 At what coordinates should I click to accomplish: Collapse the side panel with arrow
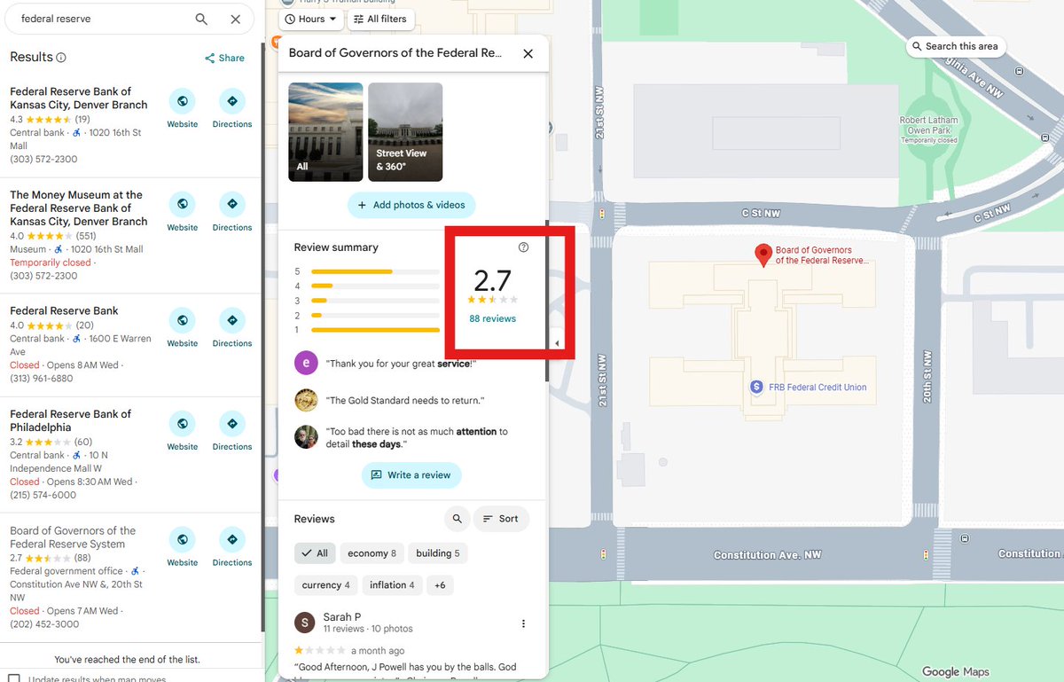coord(557,343)
